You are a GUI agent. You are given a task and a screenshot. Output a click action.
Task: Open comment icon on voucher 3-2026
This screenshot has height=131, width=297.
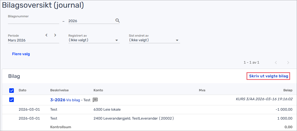point(95,100)
